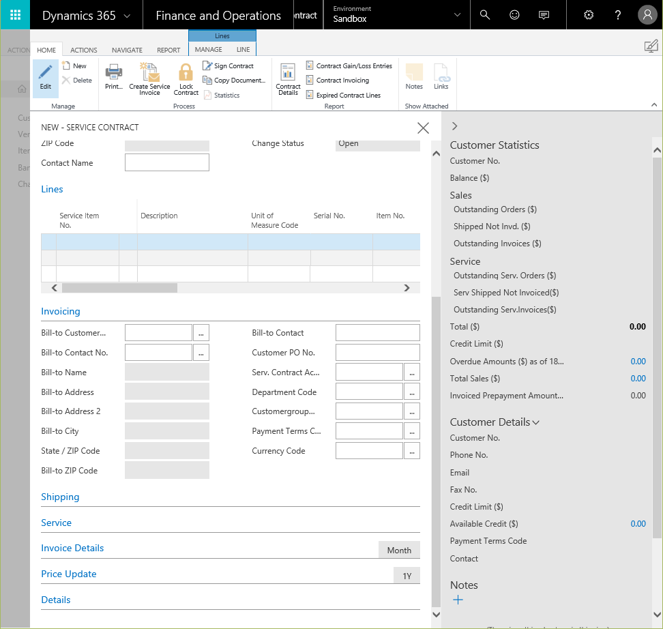Click Copy Document in ribbon
The image size is (663, 629).
point(234,81)
